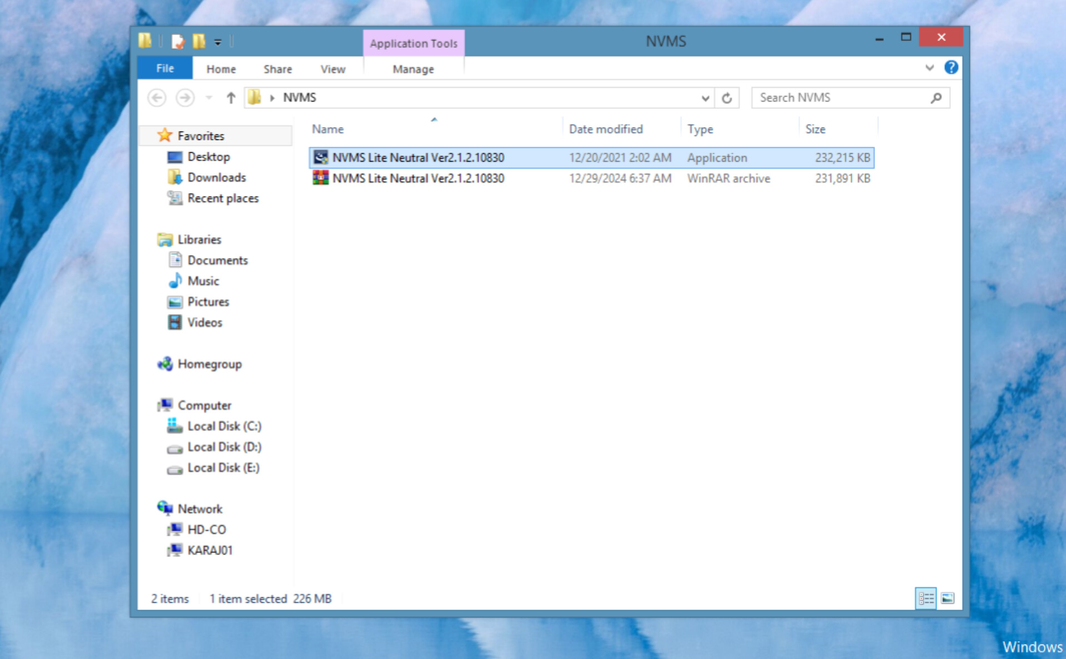
Task: Open the help question mark icon
Action: [x=951, y=68]
